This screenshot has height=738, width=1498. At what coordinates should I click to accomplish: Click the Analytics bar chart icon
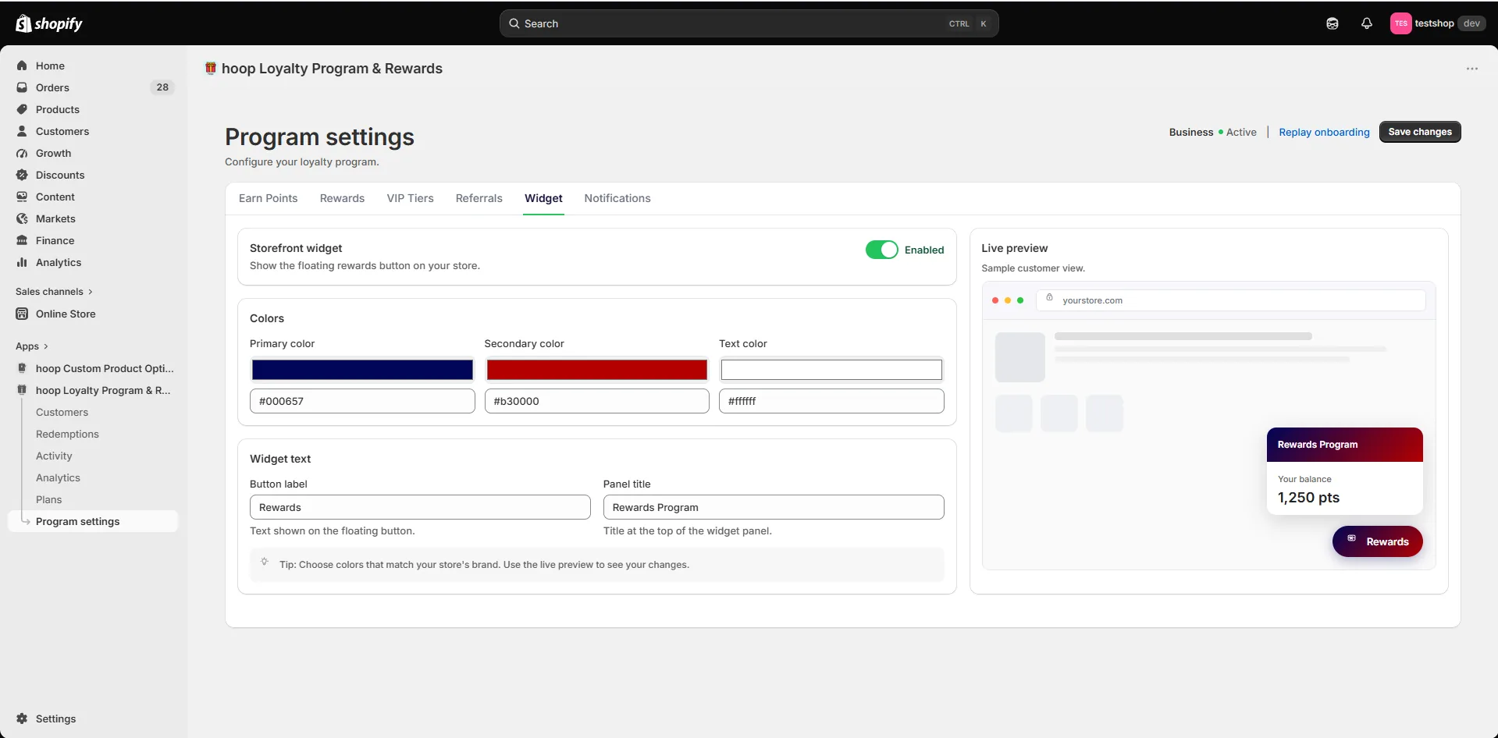(x=22, y=262)
